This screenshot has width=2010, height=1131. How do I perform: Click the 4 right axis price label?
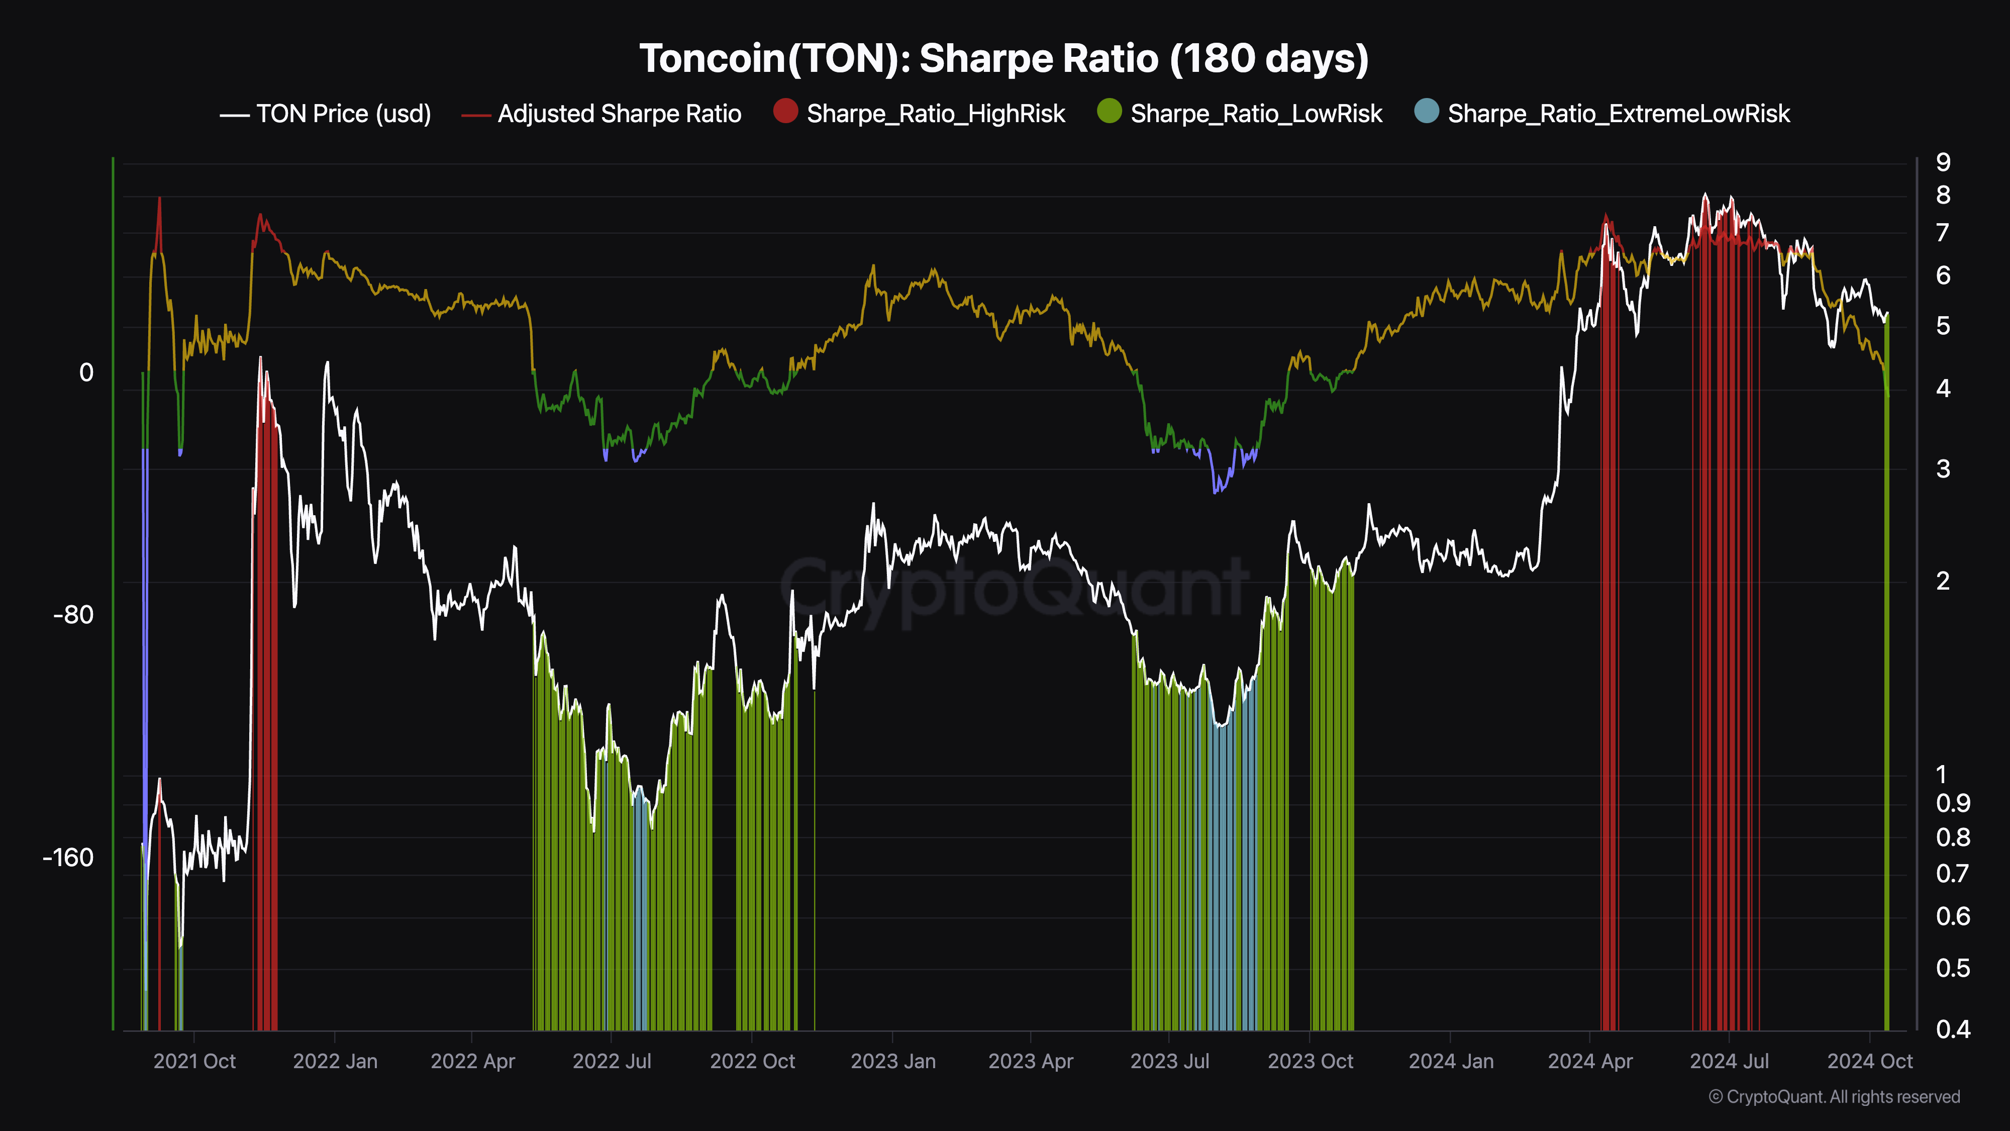pos(1943,389)
